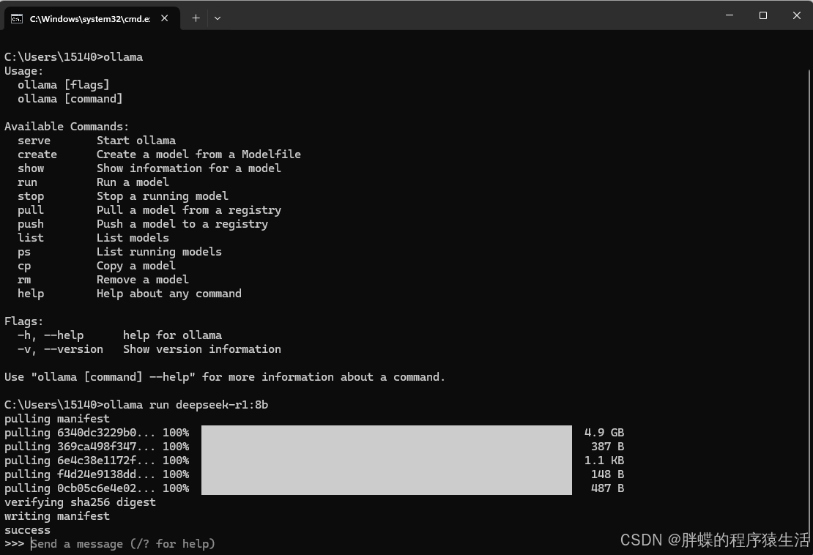This screenshot has width=813, height=555.
Task: Click the 'list' command text
Action: [31, 238]
